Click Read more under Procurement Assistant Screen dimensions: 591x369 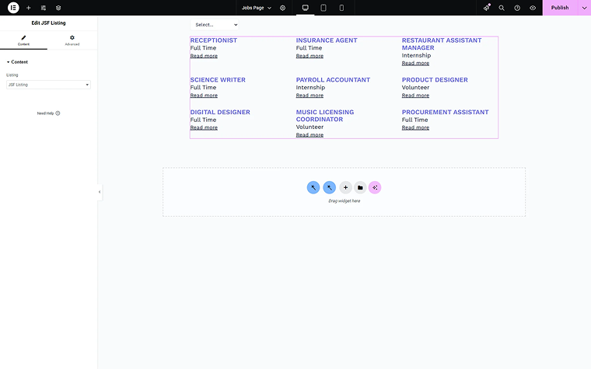point(415,127)
